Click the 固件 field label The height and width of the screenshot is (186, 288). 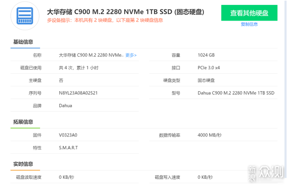[37, 135]
